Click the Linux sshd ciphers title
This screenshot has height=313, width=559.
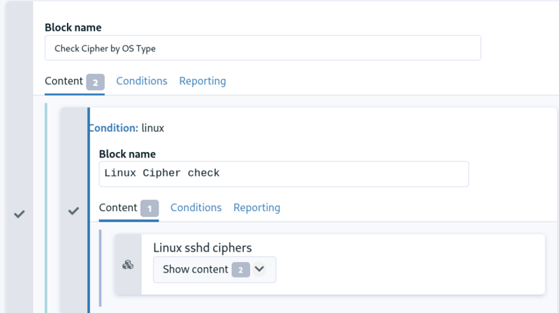tap(203, 248)
